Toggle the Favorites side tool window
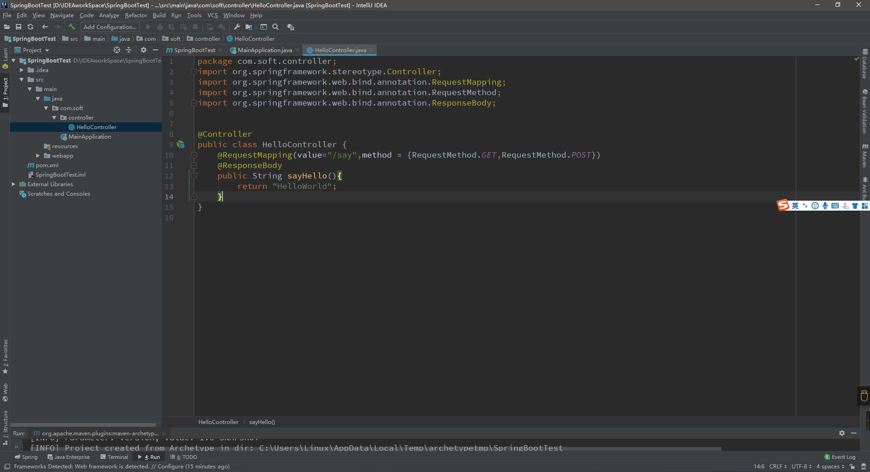 click(x=5, y=357)
